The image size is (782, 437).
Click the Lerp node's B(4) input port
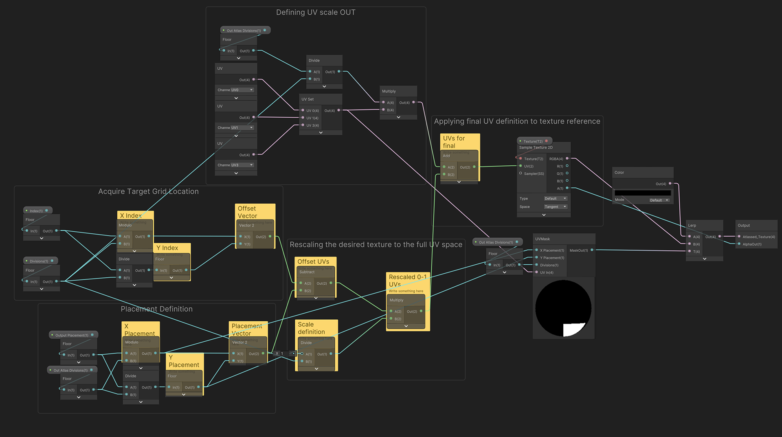tap(690, 244)
